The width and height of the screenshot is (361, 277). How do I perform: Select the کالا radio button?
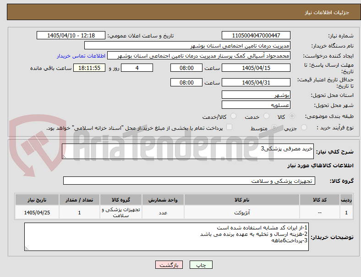coord(292,116)
